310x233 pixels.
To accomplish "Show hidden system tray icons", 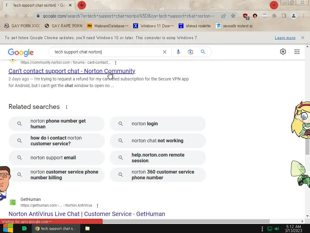I will coord(262,229).
